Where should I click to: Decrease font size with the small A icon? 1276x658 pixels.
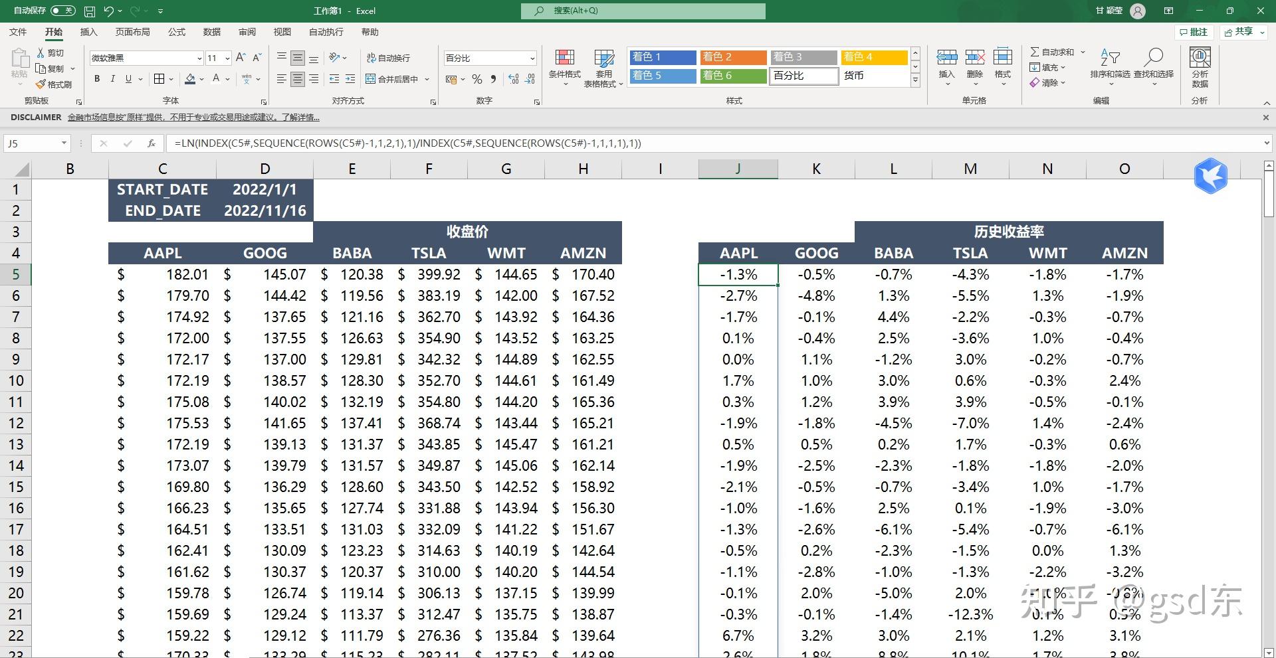pyautogui.click(x=257, y=58)
